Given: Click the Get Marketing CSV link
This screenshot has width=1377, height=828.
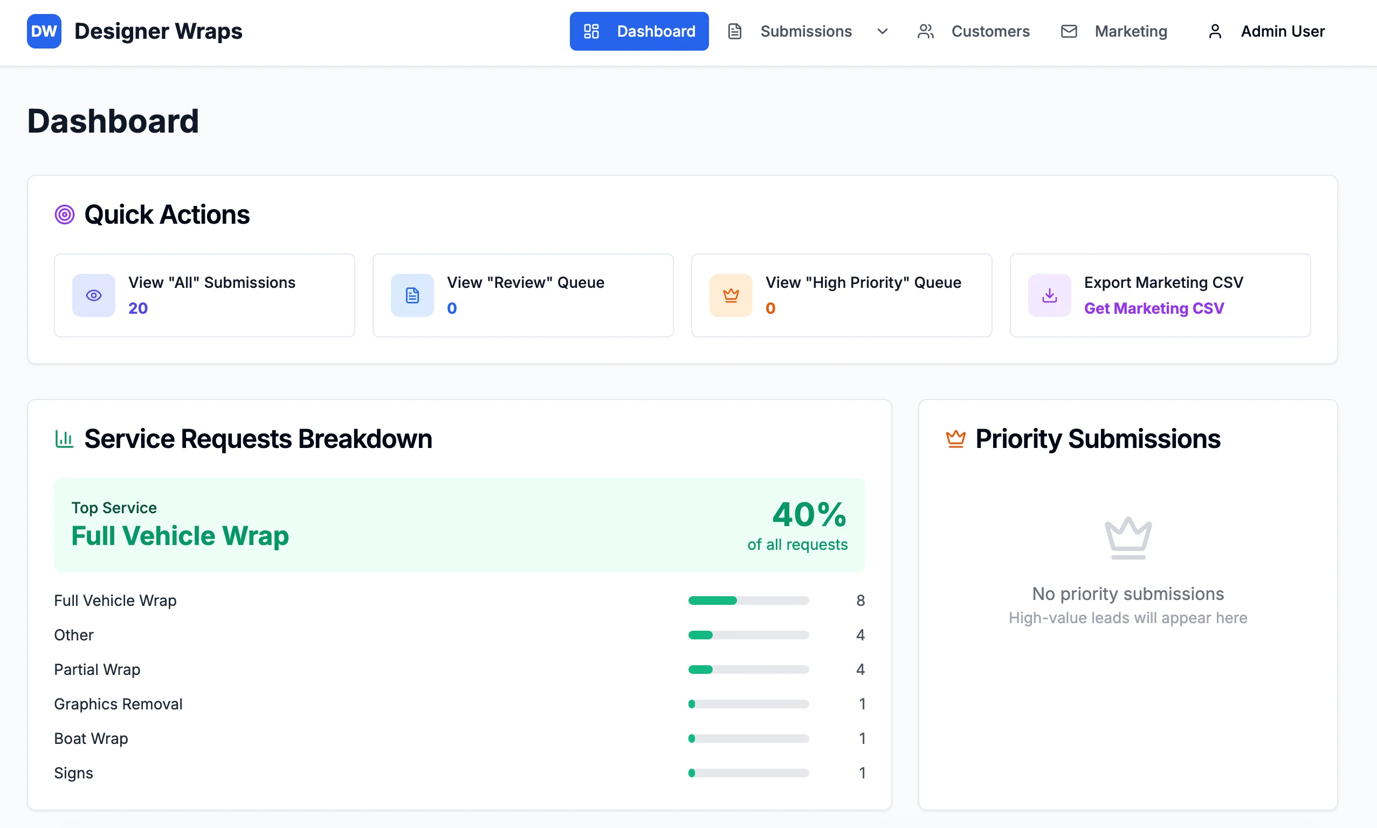Looking at the screenshot, I should [1154, 308].
